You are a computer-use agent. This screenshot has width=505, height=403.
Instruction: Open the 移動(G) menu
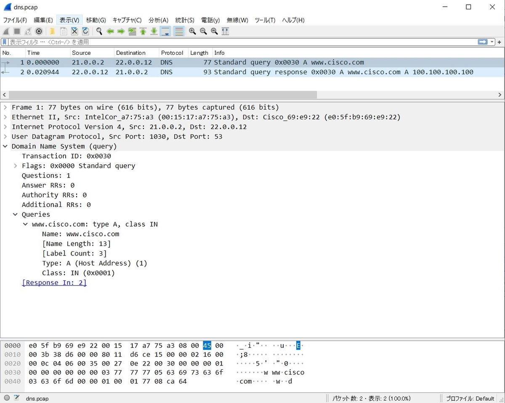[96, 20]
